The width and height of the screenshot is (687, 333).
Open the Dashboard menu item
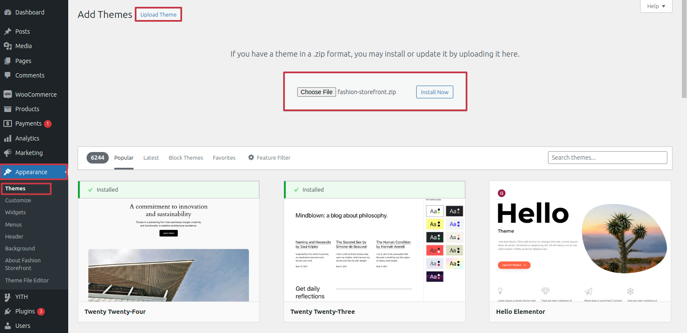(x=34, y=12)
